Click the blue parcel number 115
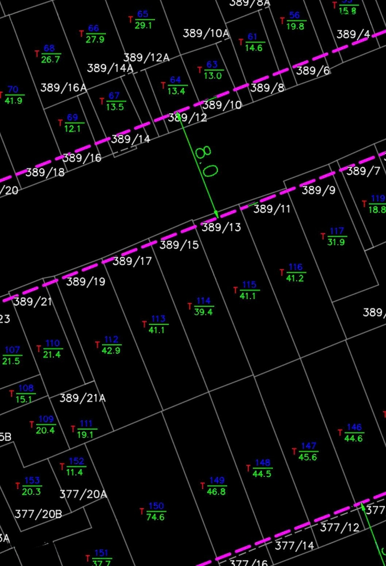This screenshot has width=386, height=566. click(249, 285)
